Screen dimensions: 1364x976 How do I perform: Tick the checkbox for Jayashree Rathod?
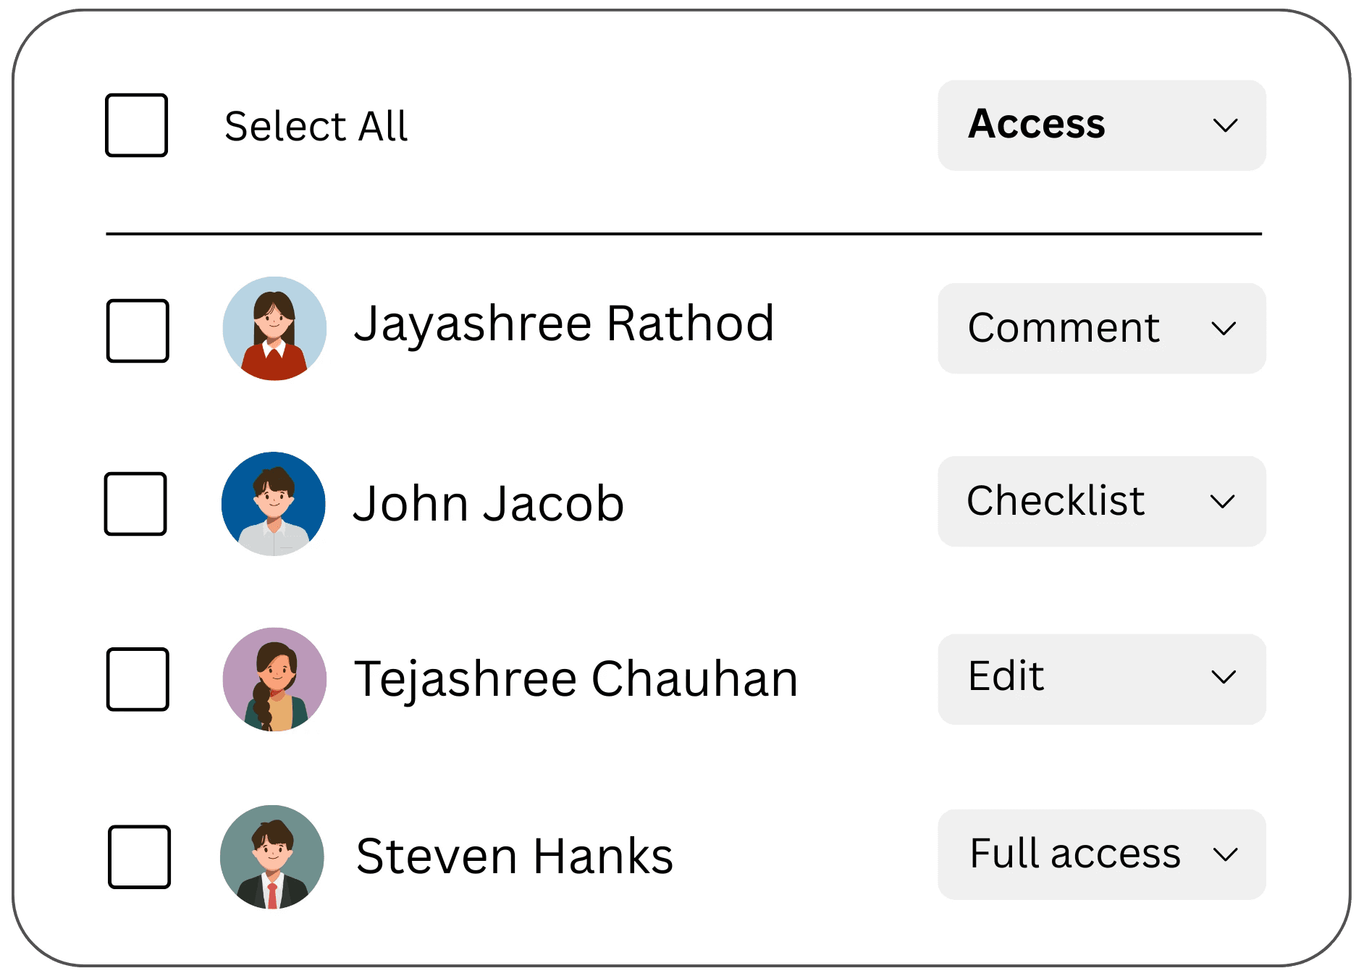[138, 330]
